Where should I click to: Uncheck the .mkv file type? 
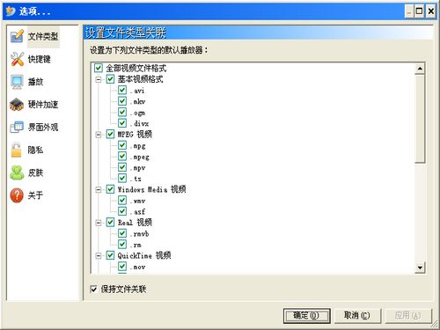(x=122, y=101)
